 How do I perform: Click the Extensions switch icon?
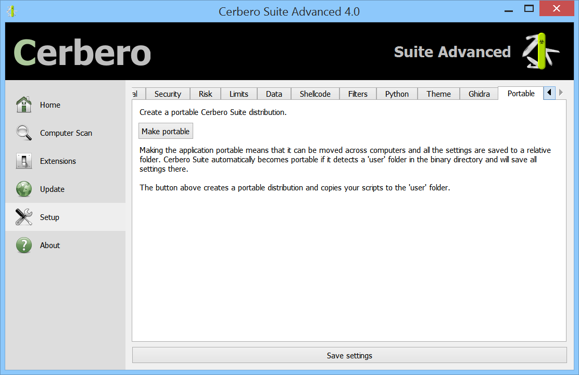[23, 161]
